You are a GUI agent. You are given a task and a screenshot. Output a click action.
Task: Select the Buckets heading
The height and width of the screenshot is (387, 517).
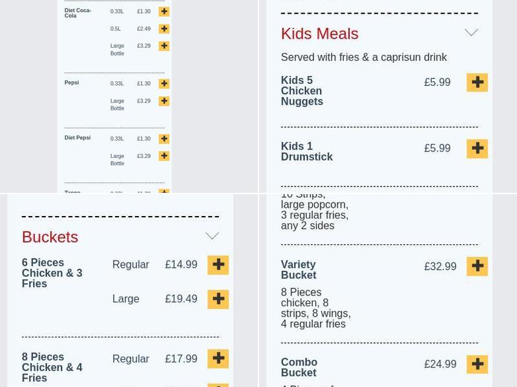click(50, 237)
